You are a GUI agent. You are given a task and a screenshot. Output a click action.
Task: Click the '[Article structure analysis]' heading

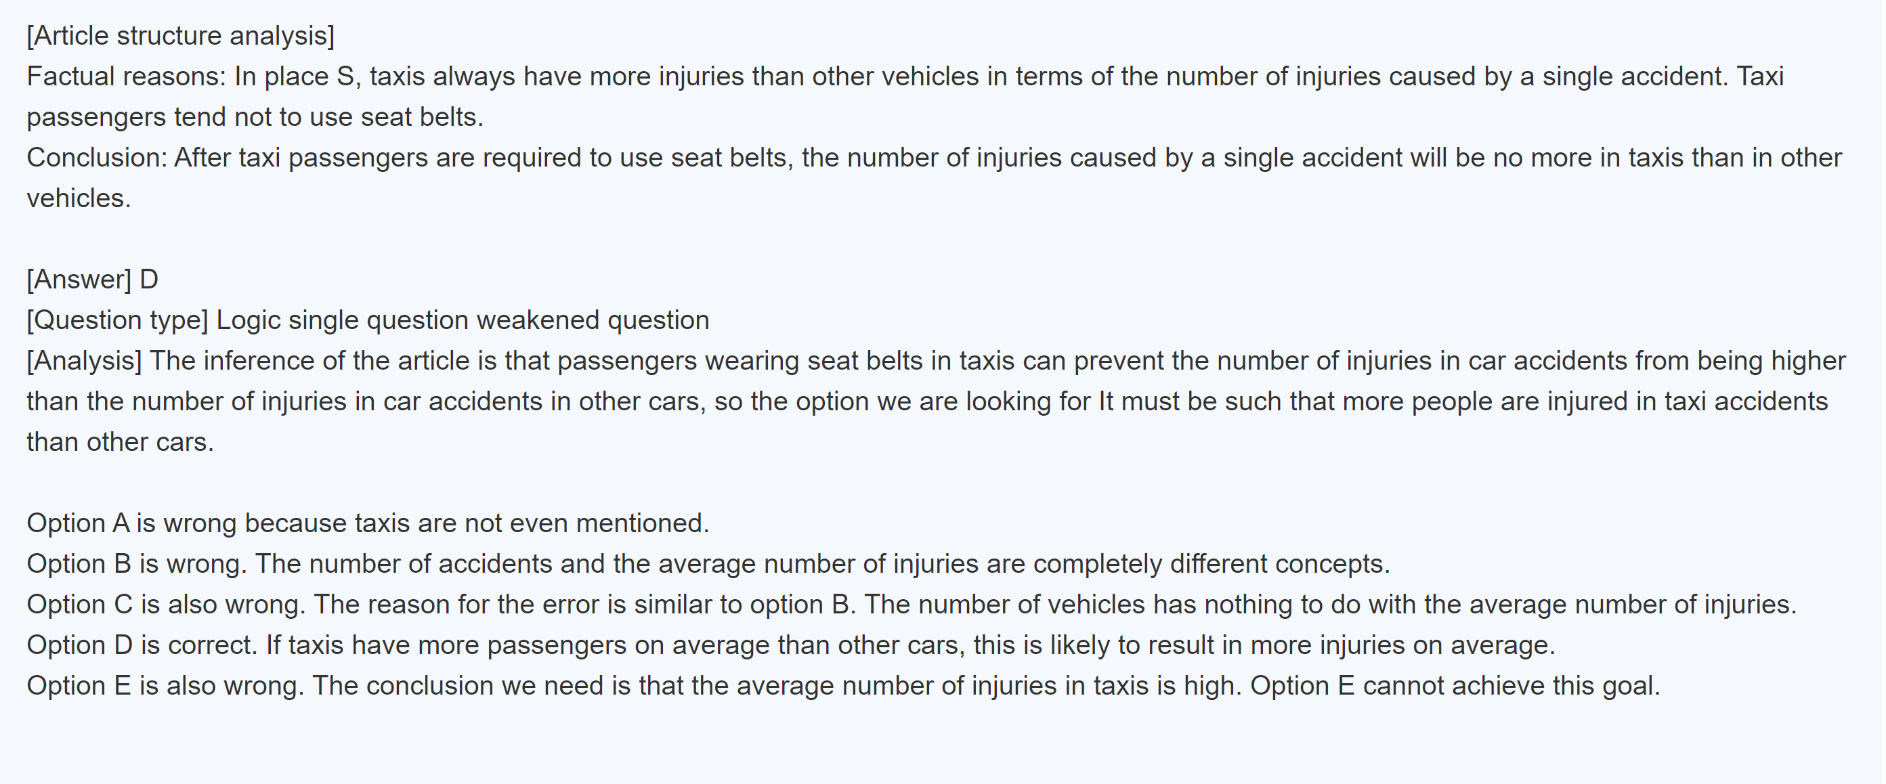pos(180,36)
